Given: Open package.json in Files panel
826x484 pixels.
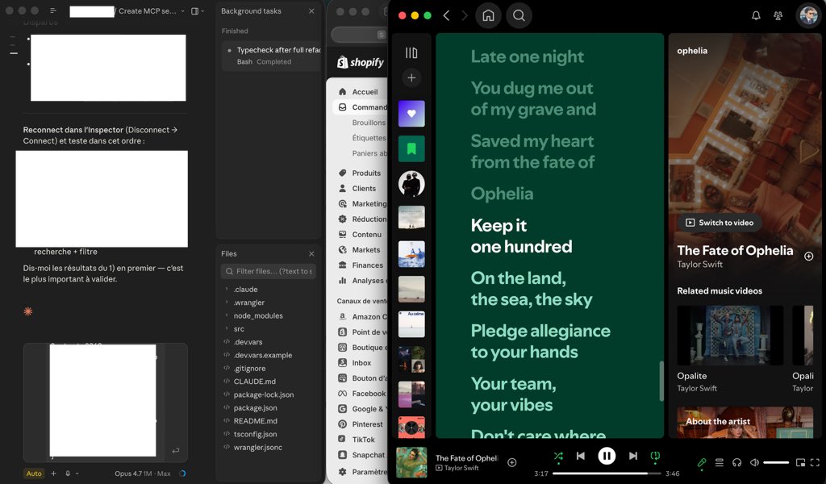Looking at the screenshot, I should click(x=255, y=407).
